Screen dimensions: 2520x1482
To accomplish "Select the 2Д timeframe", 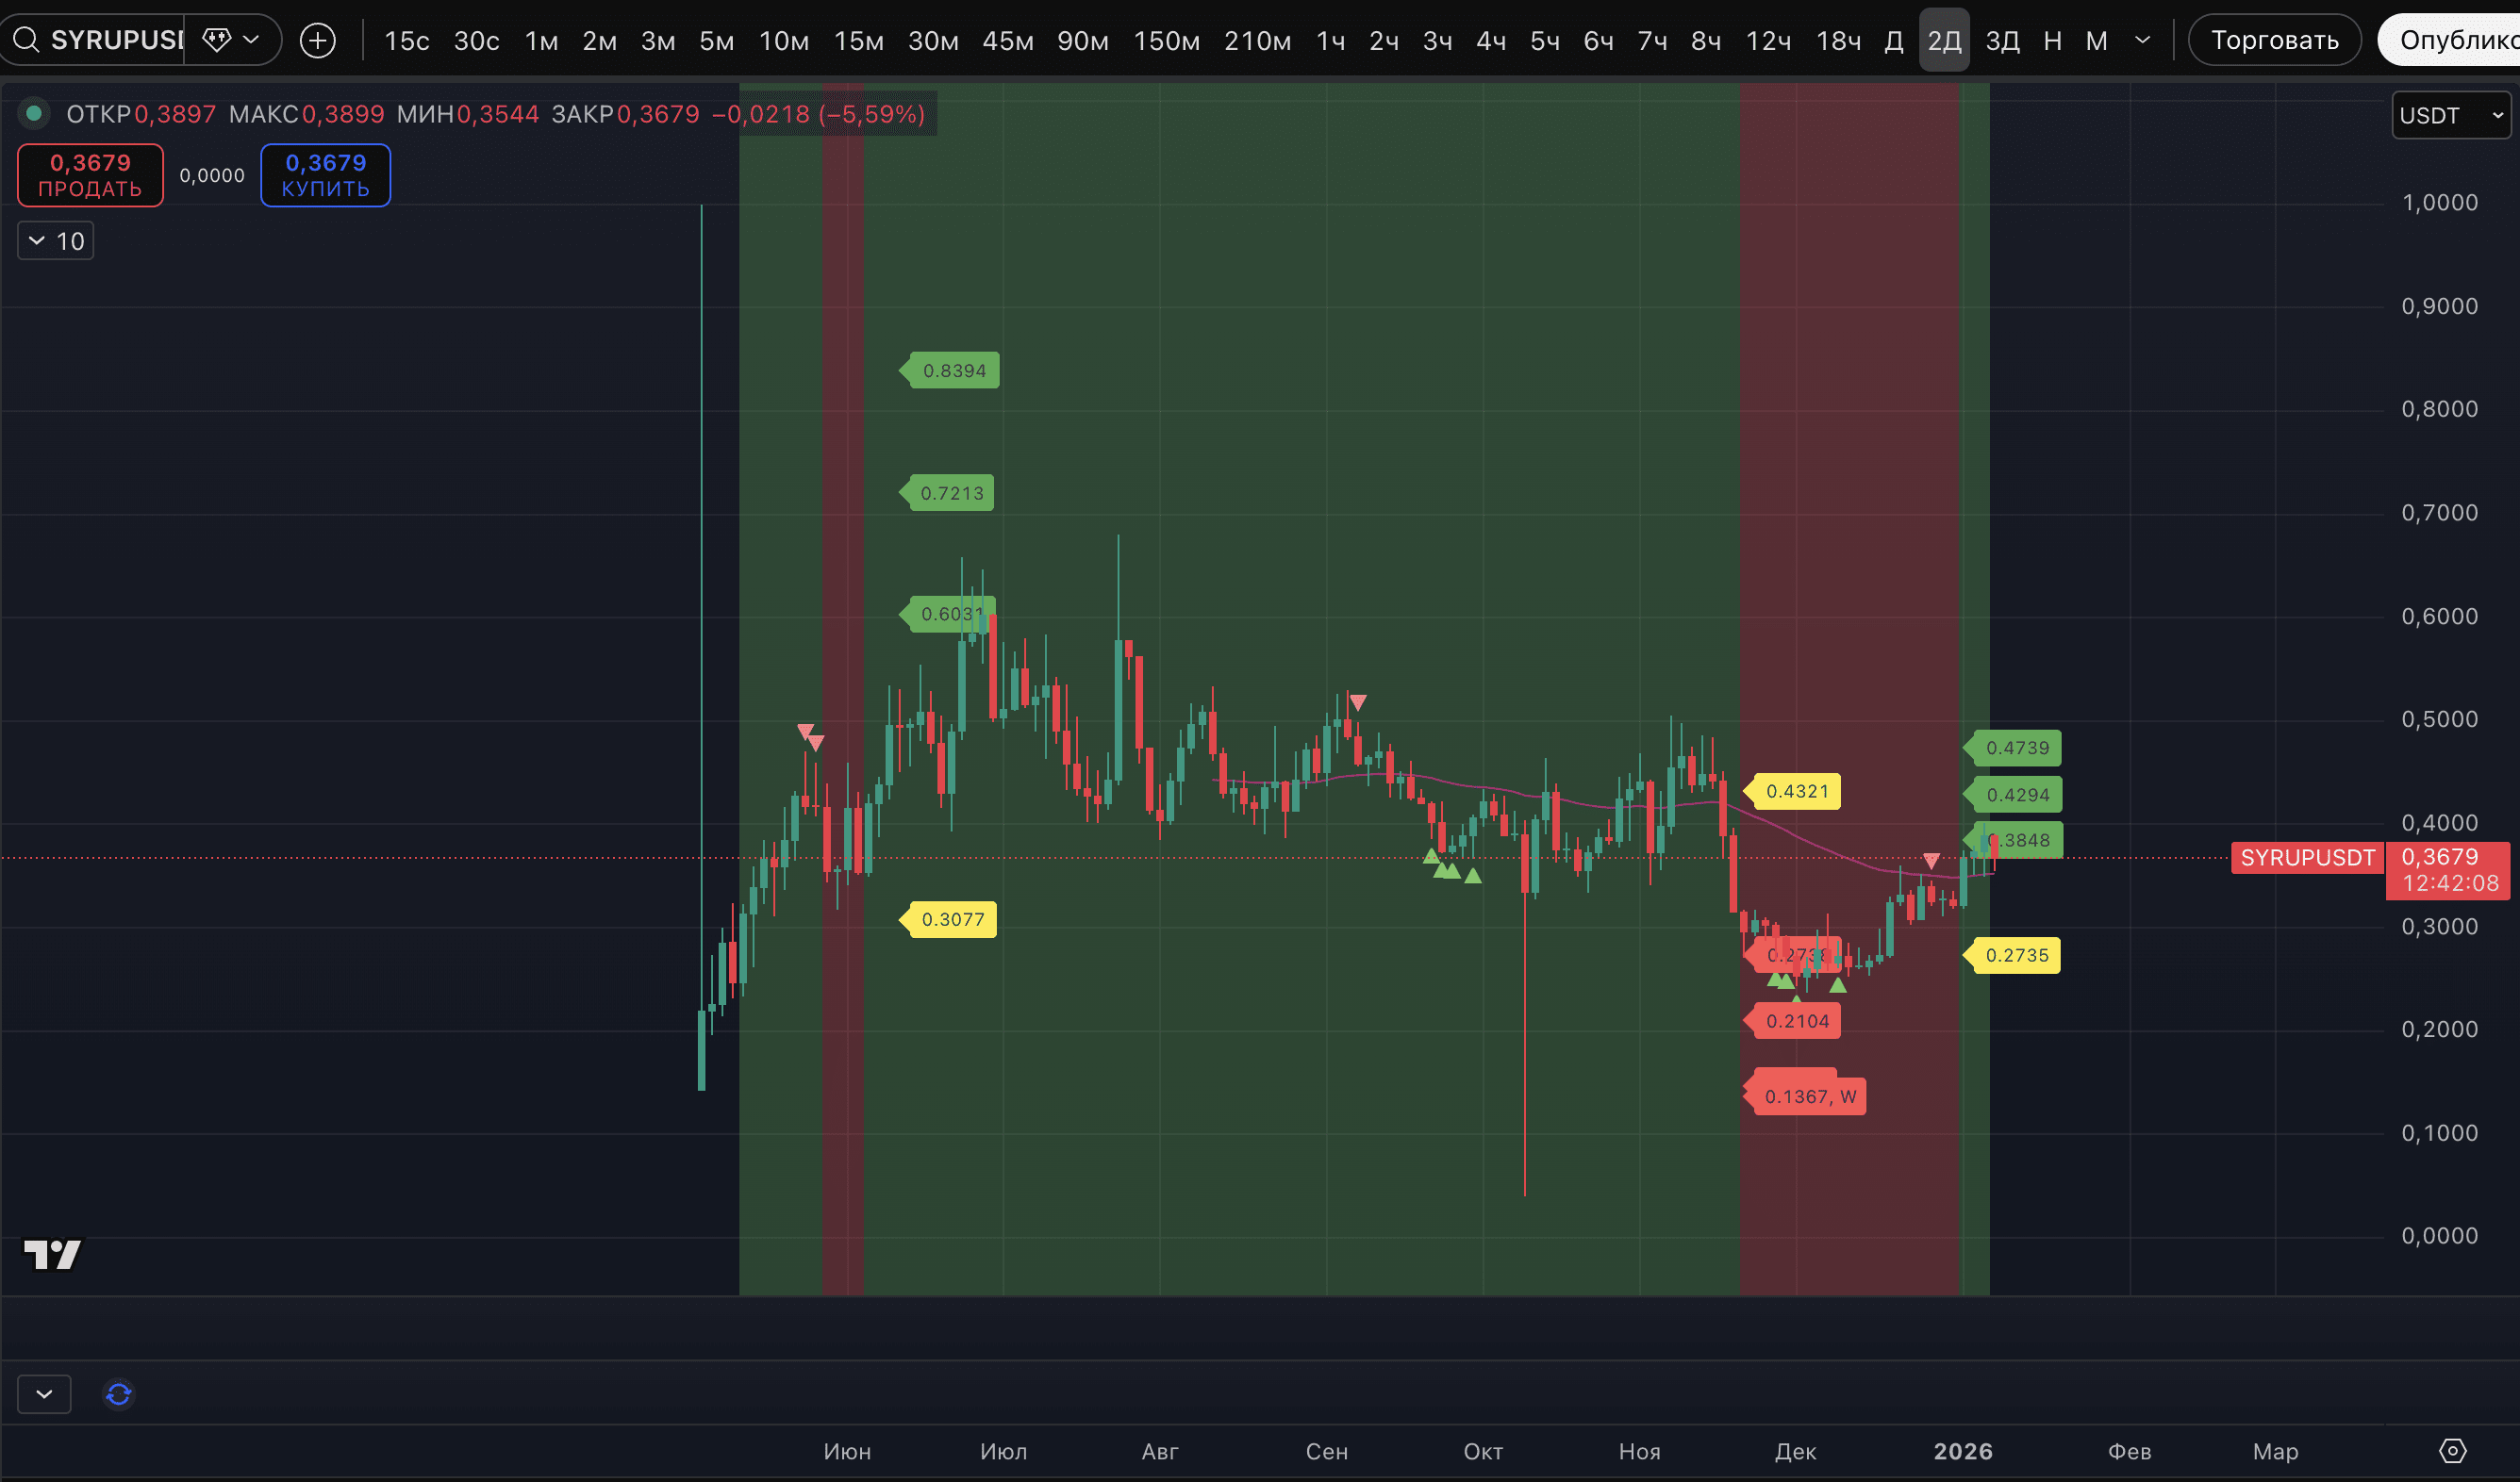I will (x=1943, y=40).
